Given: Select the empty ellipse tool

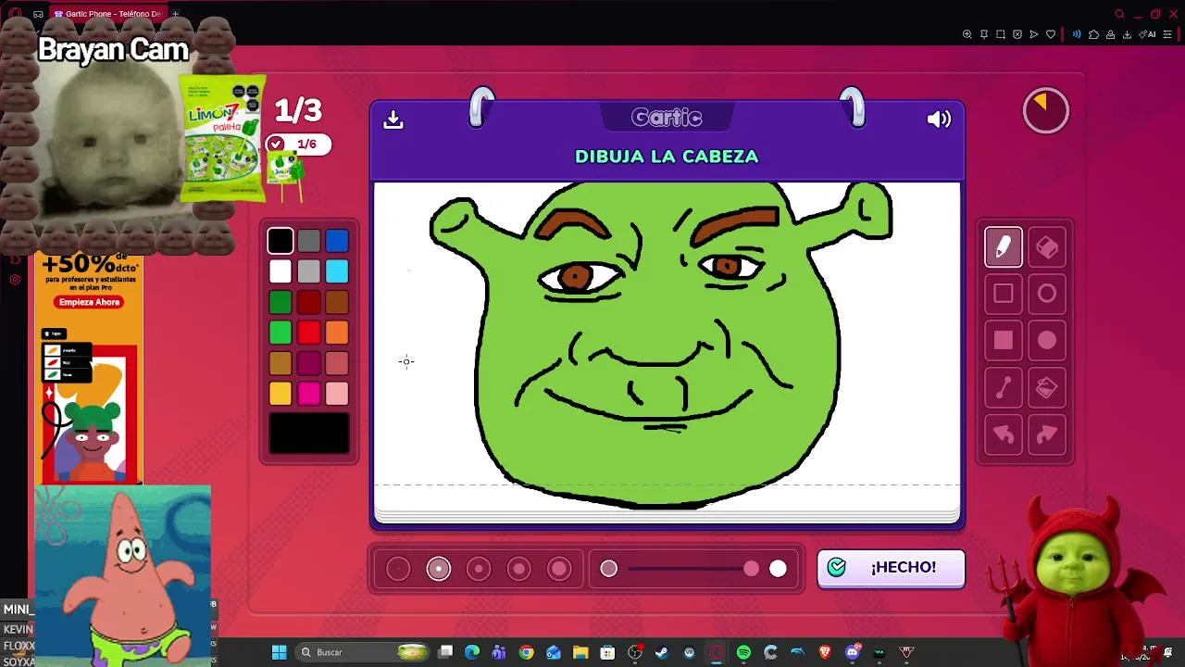Looking at the screenshot, I should [x=1047, y=294].
